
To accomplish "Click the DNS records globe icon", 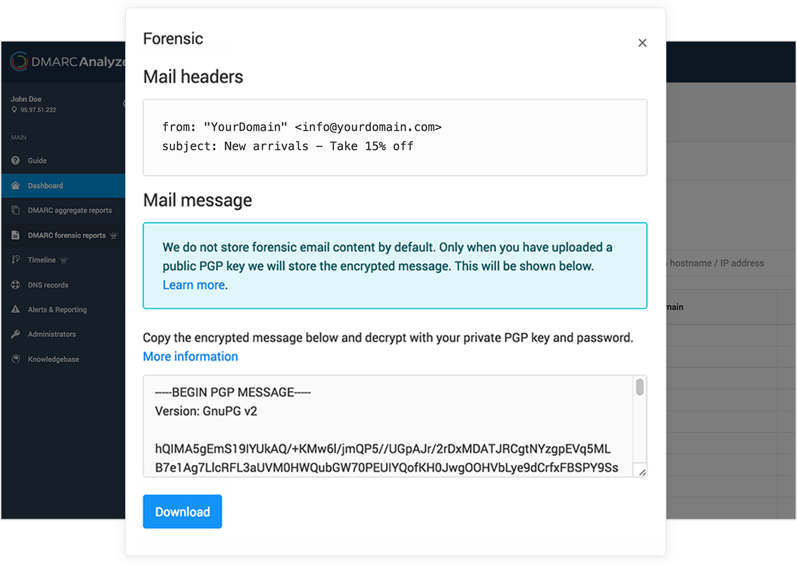I will tap(15, 285).
